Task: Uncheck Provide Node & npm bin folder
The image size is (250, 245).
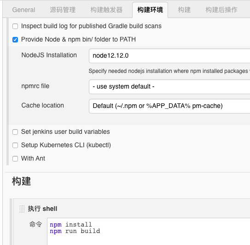Action: [x=15, y=40]
